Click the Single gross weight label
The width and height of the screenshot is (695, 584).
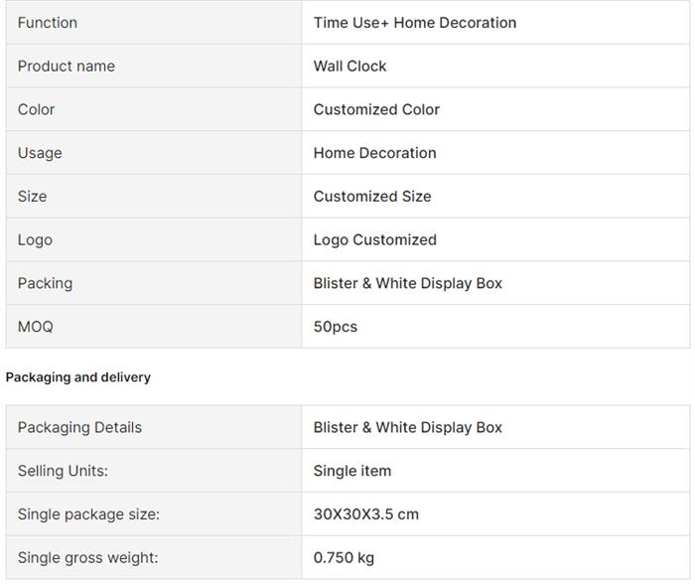click(x=87, y=558)
